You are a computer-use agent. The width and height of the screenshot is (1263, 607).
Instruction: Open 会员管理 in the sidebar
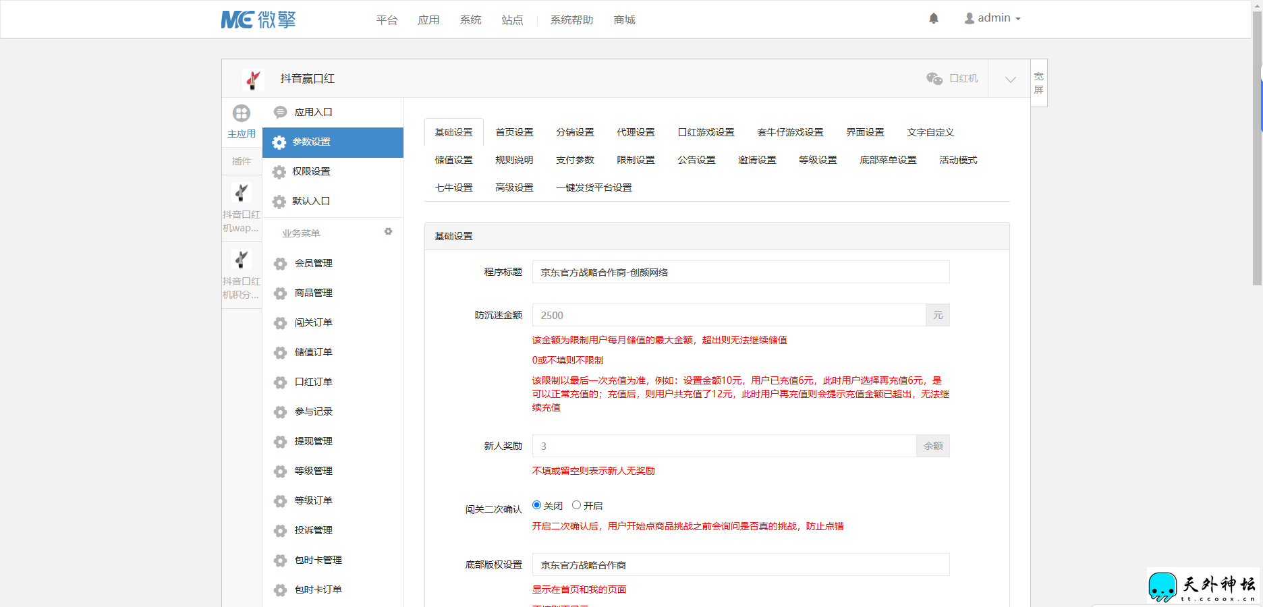[x=313, y=264]
